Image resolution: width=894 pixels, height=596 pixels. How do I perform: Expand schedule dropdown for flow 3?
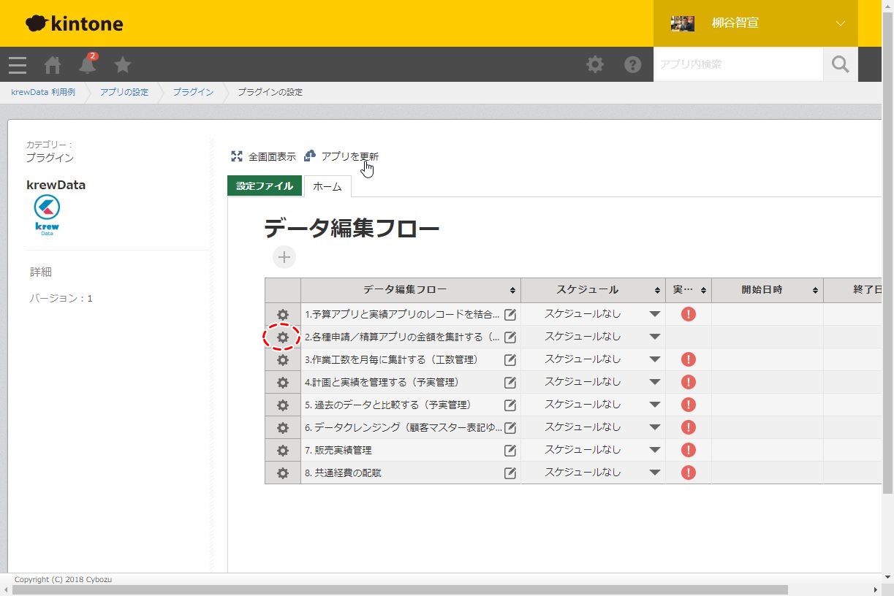coord(654,359)
